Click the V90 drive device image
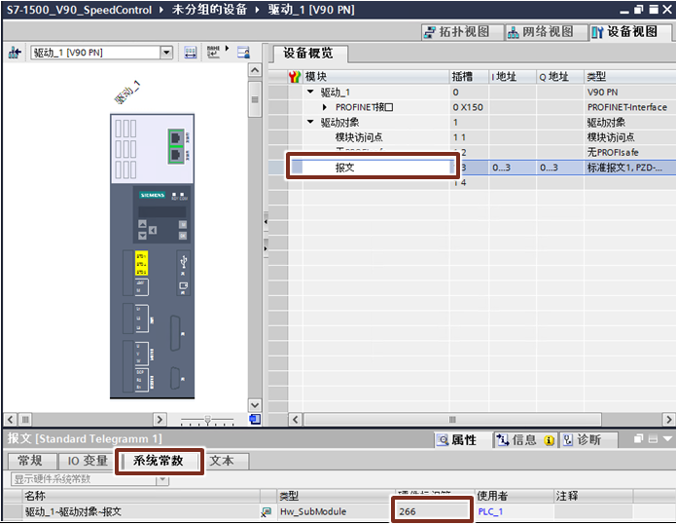 [152, 256]
